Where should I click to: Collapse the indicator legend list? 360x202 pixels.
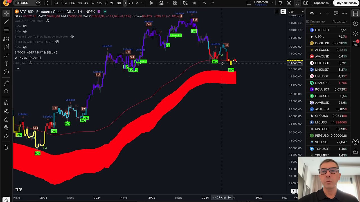coord(18,68)
